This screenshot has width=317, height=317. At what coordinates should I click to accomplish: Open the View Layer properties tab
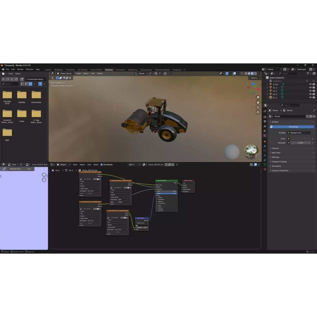[265, 126]
